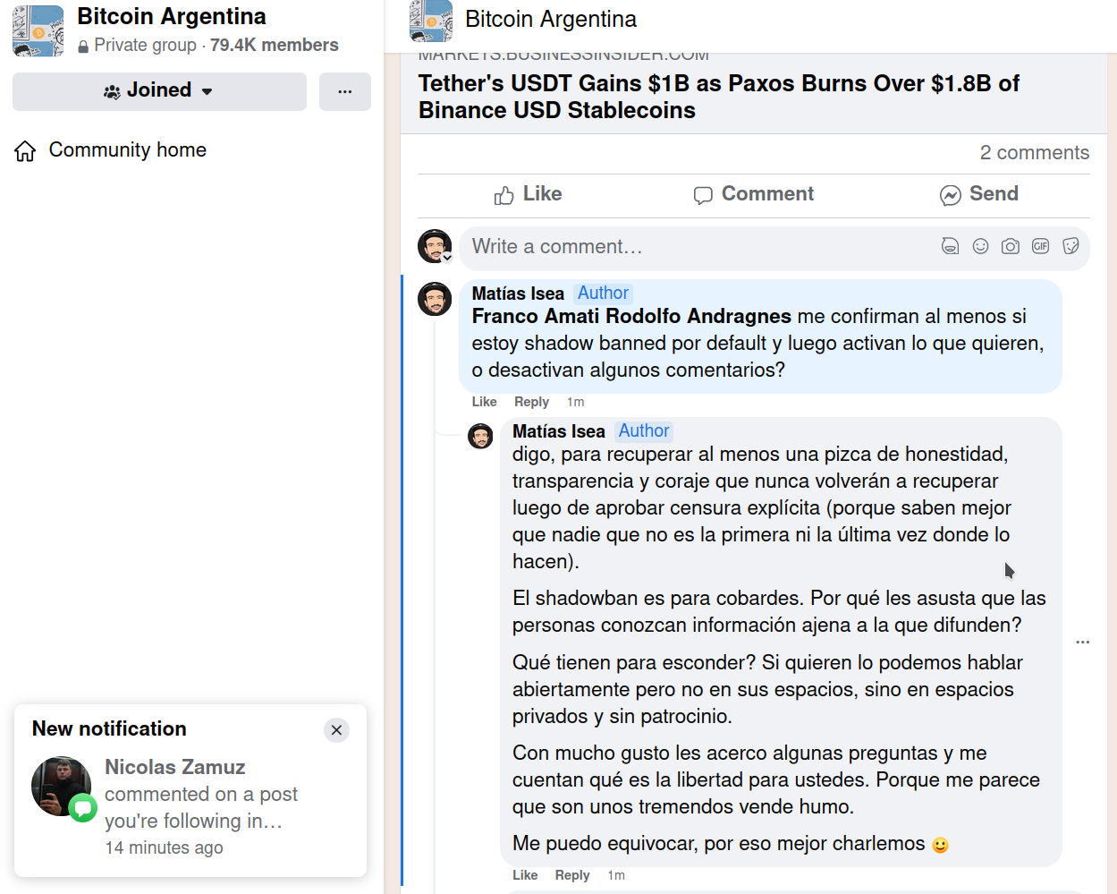
Task: Click into the Write a comment field
Action: [x=698, y=247]
